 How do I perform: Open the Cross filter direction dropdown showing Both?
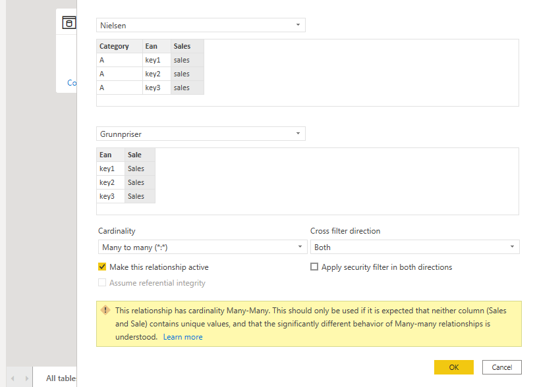[x=414, y=247]
